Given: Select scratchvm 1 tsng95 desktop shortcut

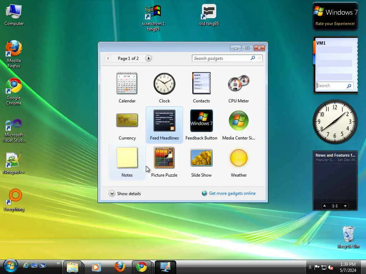Looking at the screenshot, I should click(x=153, y=18).
